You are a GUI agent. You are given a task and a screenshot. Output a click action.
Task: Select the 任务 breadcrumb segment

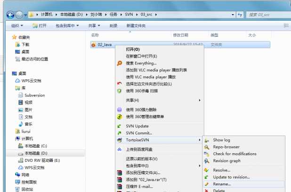tap(113, 14)
